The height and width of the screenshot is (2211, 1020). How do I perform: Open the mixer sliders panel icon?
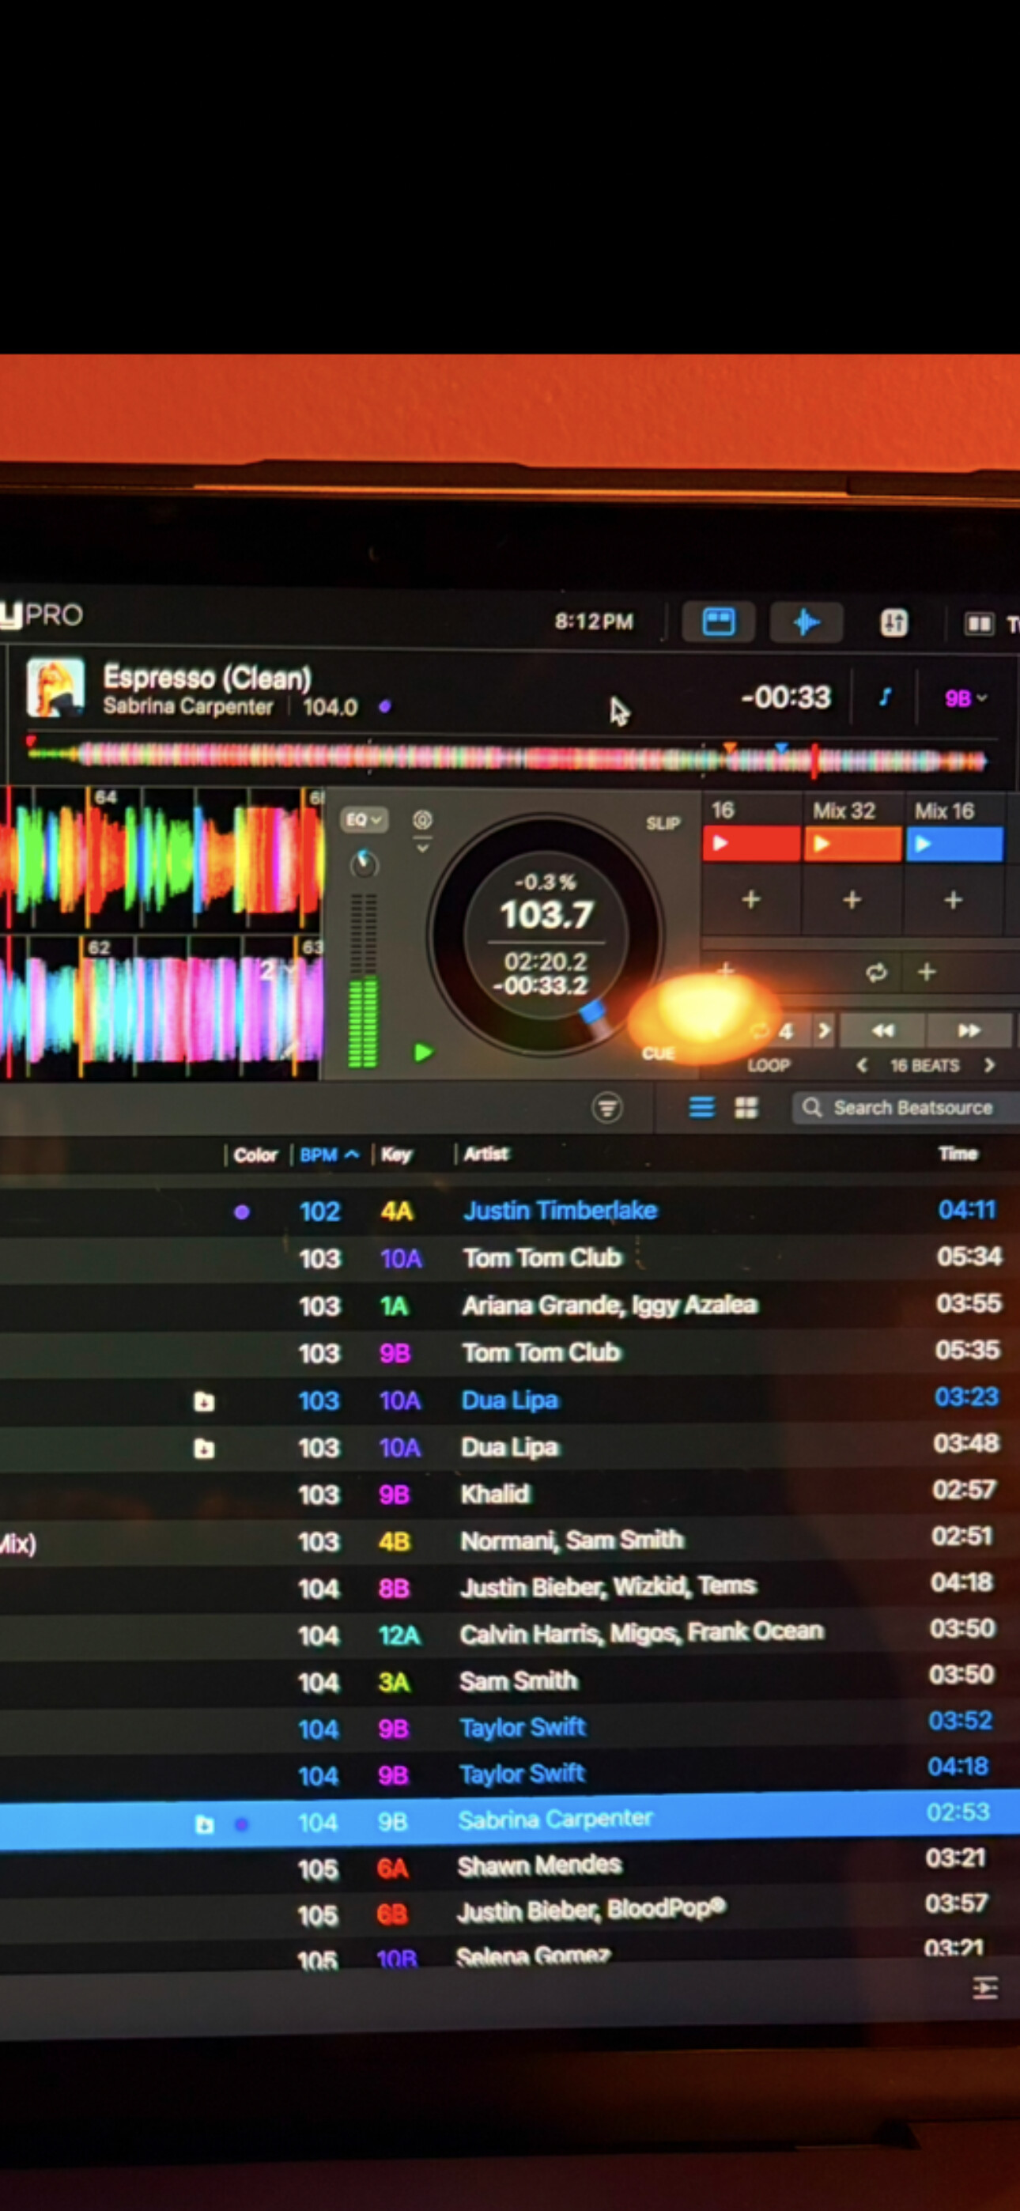pyautogui.click(x=893, y=623)
